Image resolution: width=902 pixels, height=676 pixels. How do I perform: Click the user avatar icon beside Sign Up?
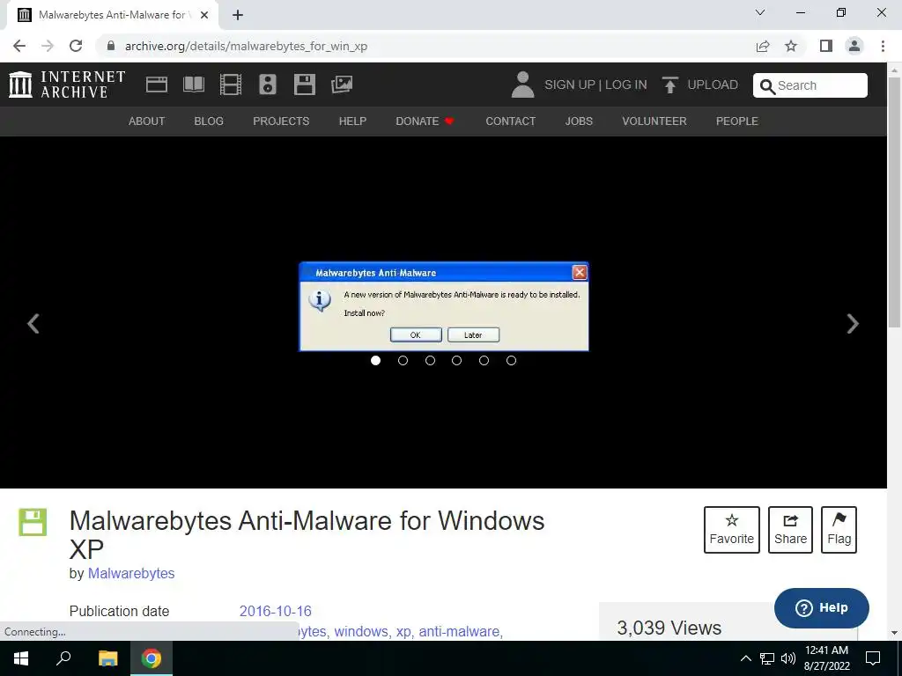coord(522,84)
